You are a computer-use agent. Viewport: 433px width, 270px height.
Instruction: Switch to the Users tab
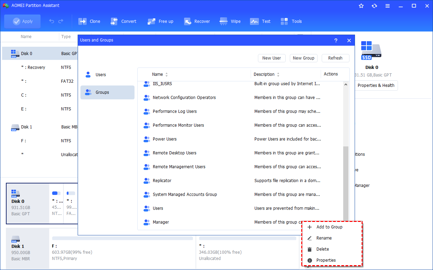[107, 75]
